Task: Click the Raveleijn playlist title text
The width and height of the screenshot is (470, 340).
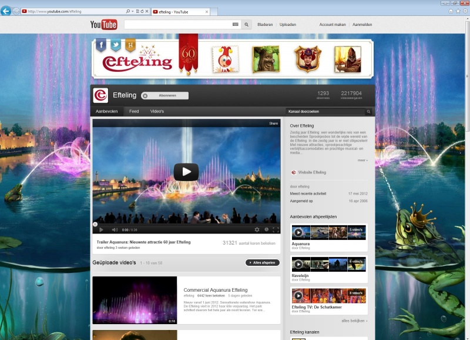Action: click(300, 275)
